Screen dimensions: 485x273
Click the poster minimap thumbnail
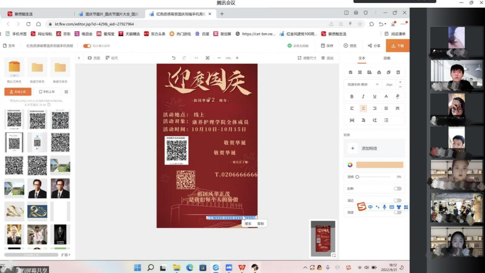323,239
